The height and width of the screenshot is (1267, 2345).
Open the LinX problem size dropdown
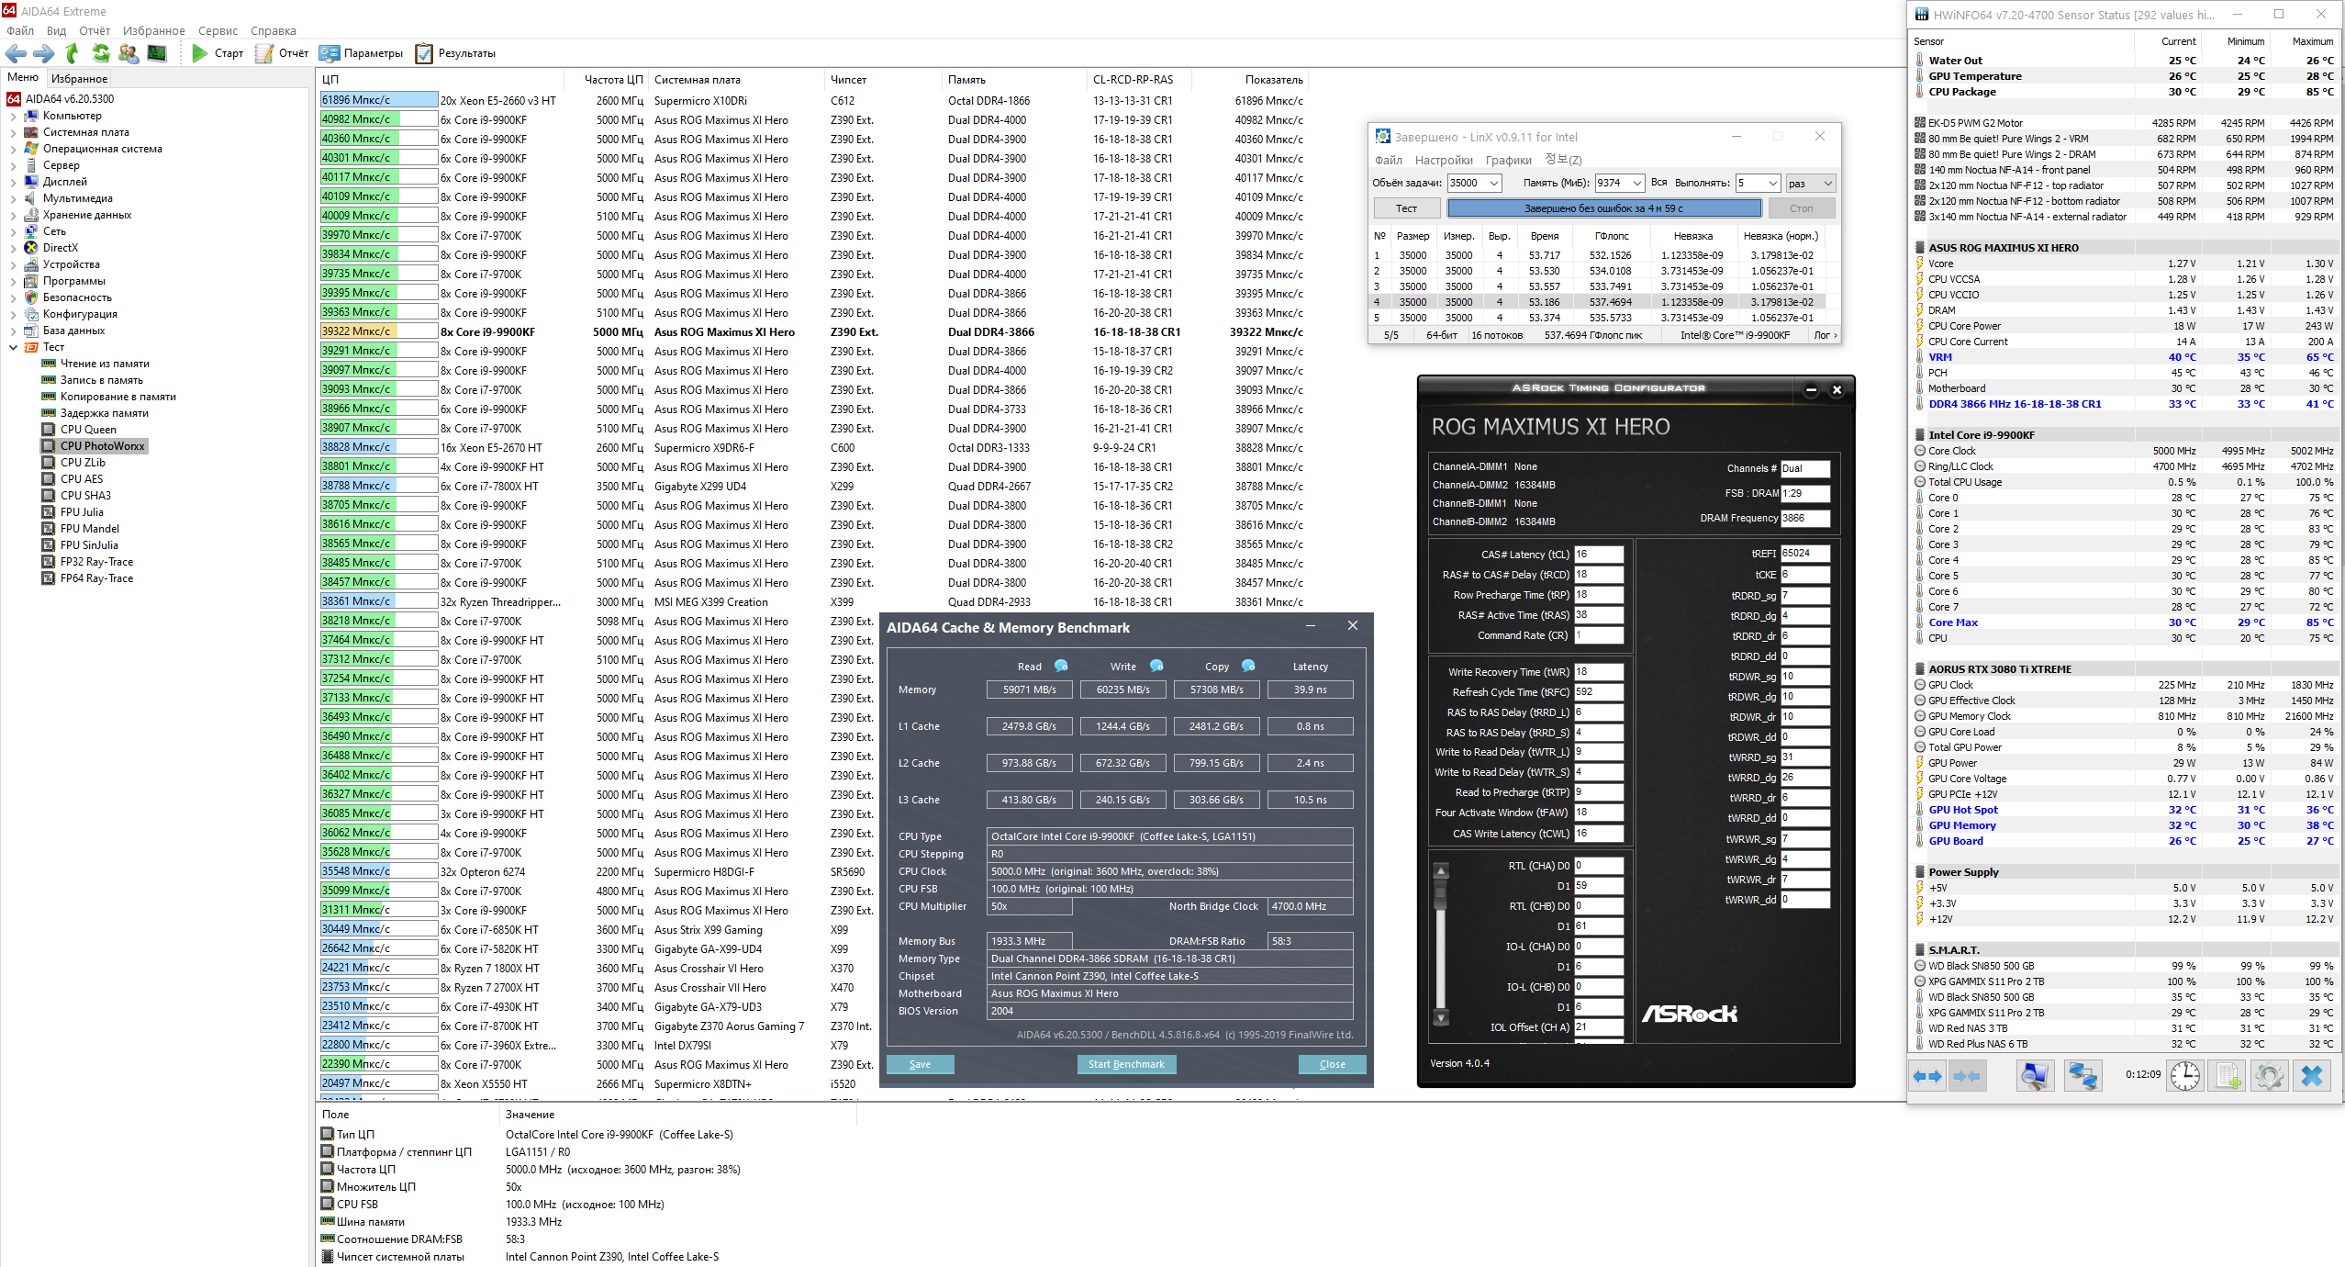pyautogui.click(x=1493, y=183)
